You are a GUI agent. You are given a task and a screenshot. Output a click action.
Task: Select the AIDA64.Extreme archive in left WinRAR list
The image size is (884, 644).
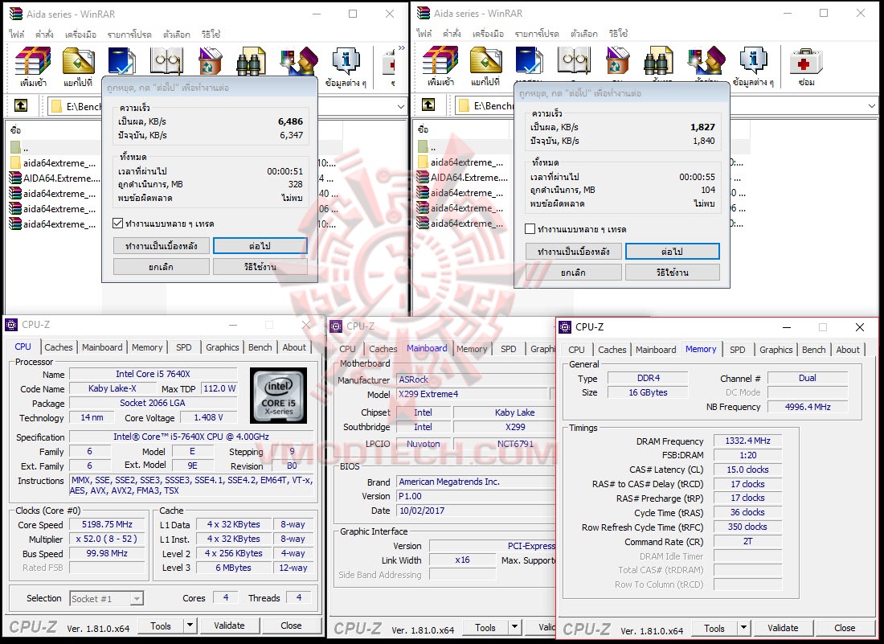click(55, 178)
